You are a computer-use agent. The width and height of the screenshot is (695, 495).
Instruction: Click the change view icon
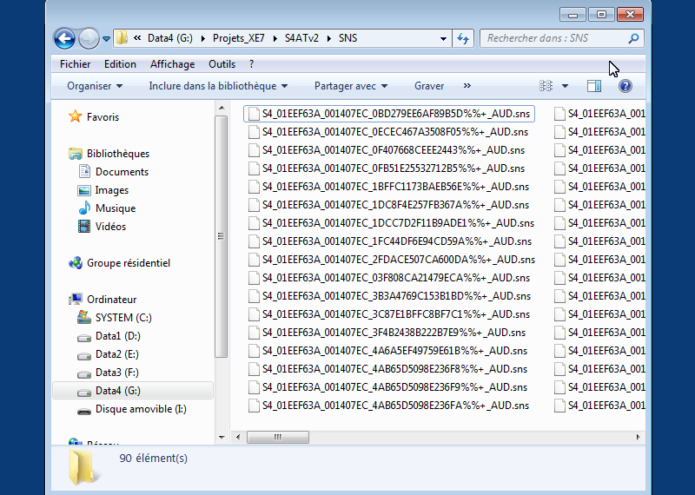point(546,85)
